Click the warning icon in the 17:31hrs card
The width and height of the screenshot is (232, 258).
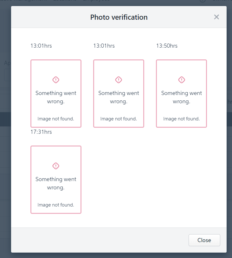point(56,166)
